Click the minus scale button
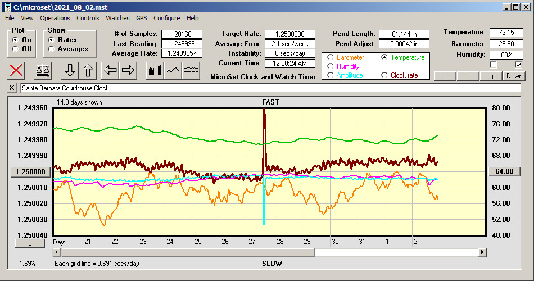This screenshot has width=534, height=281. [x=468, y=76]
